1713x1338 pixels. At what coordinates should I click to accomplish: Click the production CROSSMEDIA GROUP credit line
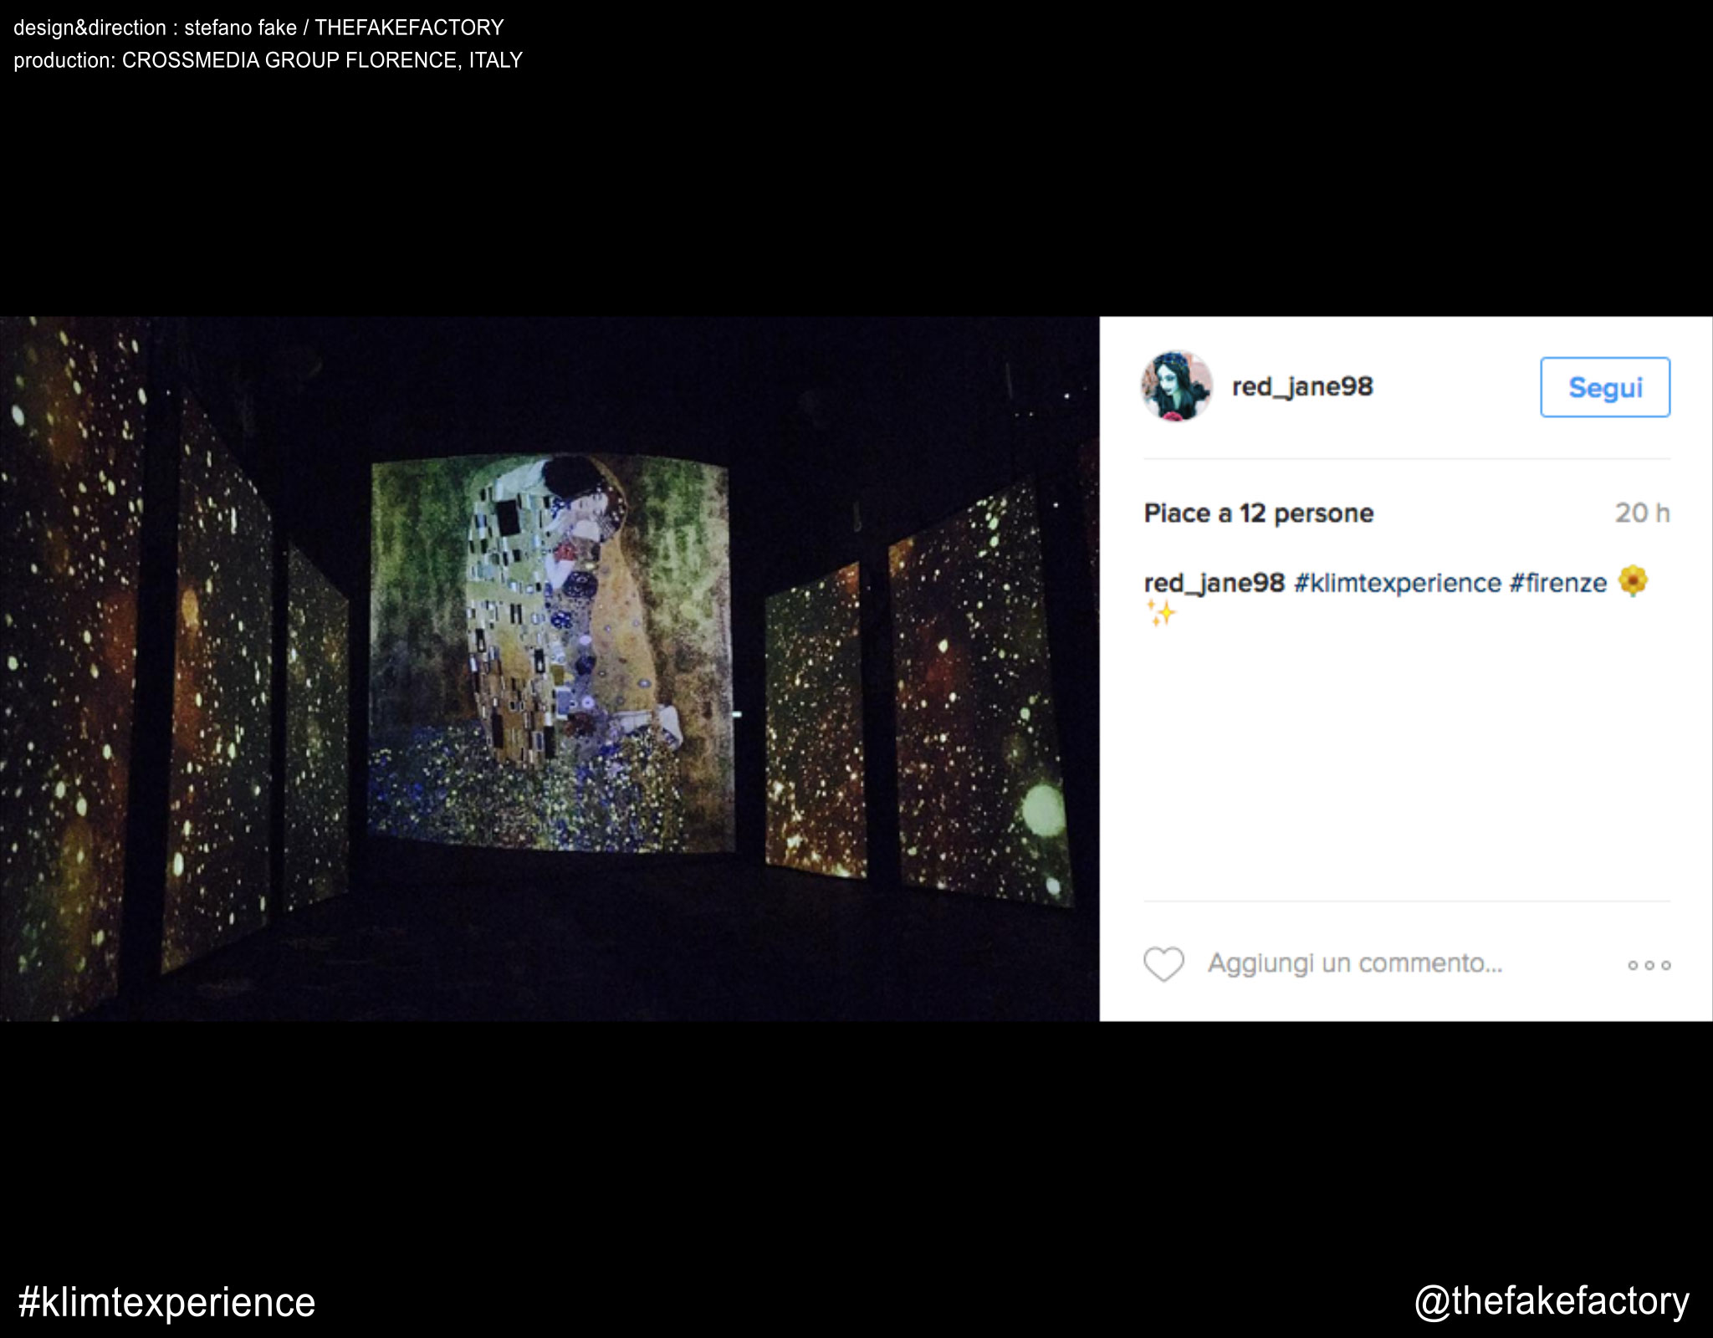coord(268,60)
